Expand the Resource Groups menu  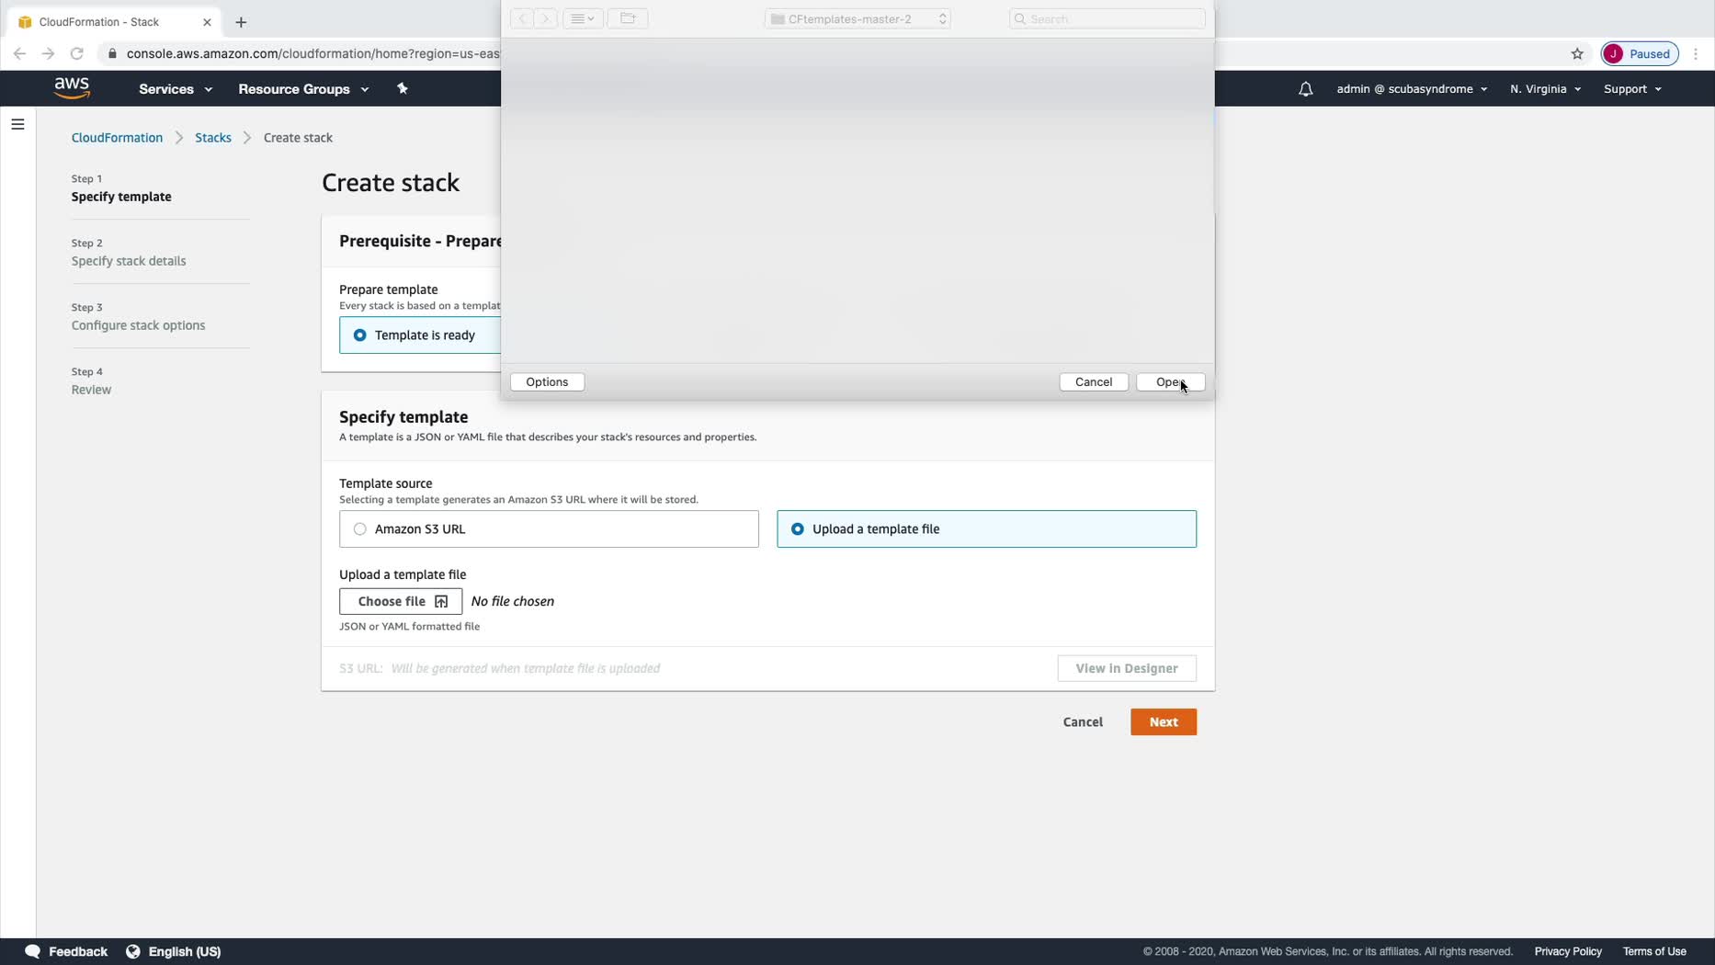(x=303, y=89)
